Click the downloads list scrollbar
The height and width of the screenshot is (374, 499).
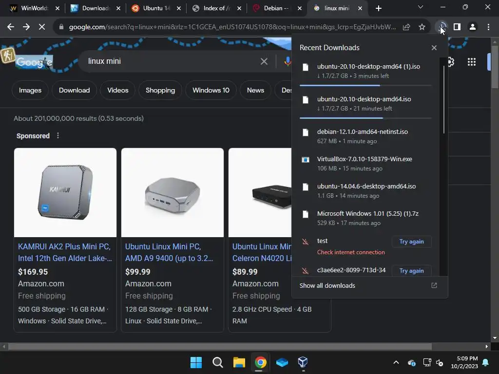[x=443, y=99]
